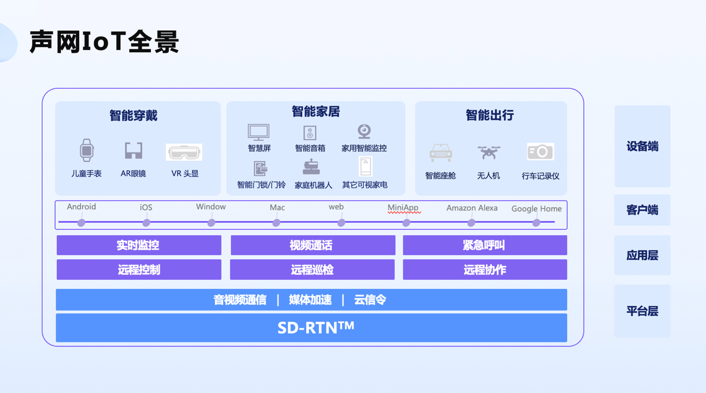The width and height of the screenshot is (706, 393).
Task: Click the visual home appliance icon
Action: pyautogui.click(x=365, y=166)
